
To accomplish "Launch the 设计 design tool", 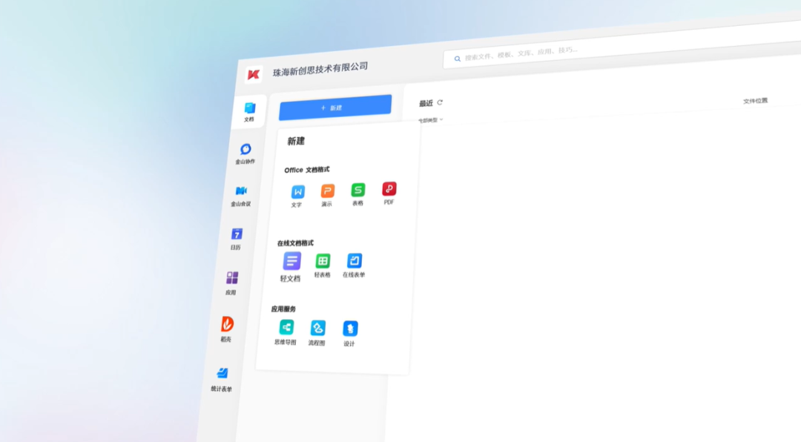I will (349, 327).
